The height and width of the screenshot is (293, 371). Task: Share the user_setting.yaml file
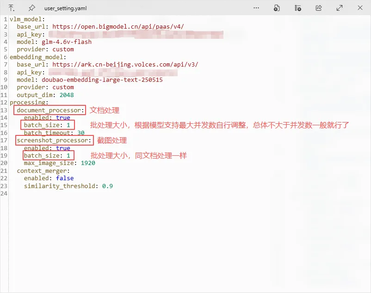[x=318, y=8]
